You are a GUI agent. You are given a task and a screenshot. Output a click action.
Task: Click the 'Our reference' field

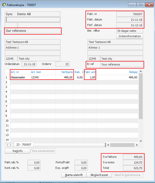tap(33, 31)
